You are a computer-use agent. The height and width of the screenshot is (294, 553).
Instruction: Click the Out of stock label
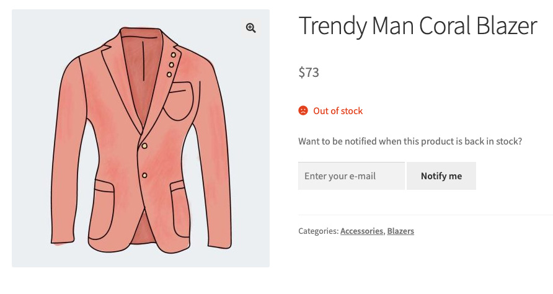pos(338,111)
